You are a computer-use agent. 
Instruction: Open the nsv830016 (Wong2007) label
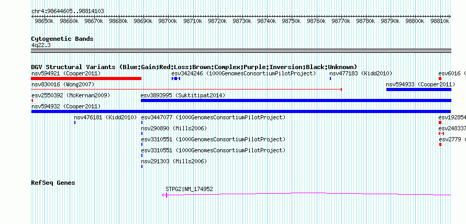(x=63, y=84)
